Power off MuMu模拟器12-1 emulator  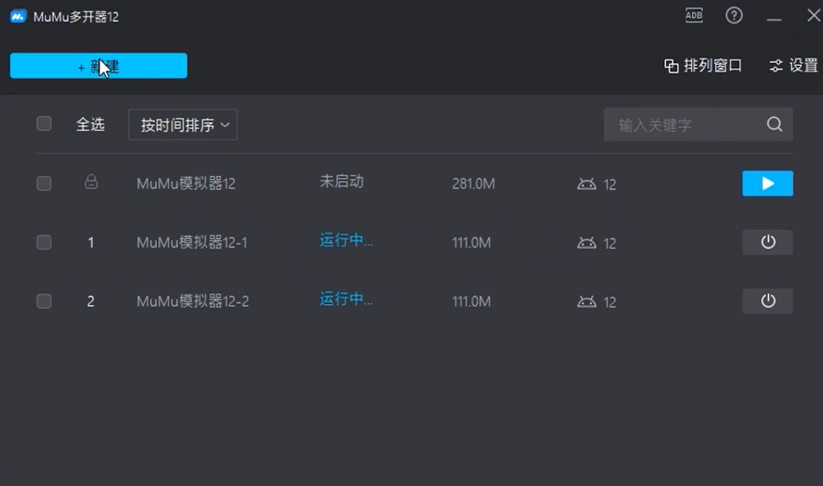[767, 242]
